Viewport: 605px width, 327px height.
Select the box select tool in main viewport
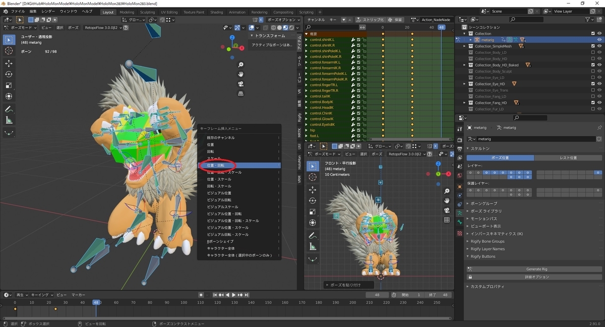pos(9,40)
